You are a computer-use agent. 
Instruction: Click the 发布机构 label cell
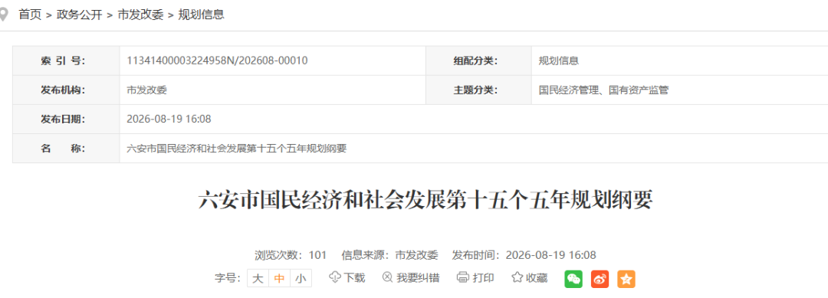[66, 90]
